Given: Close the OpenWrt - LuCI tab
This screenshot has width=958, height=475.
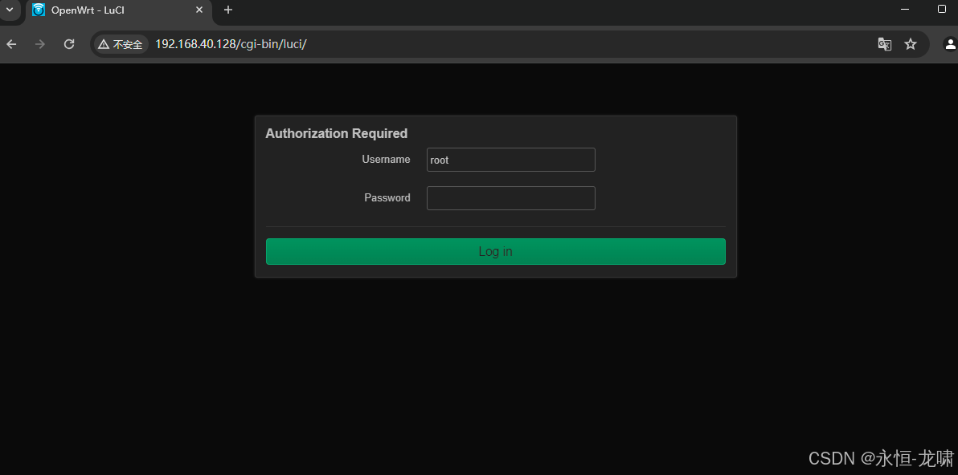Looking at the screenshot, I should pyautogui.click(x=199, y=10).
